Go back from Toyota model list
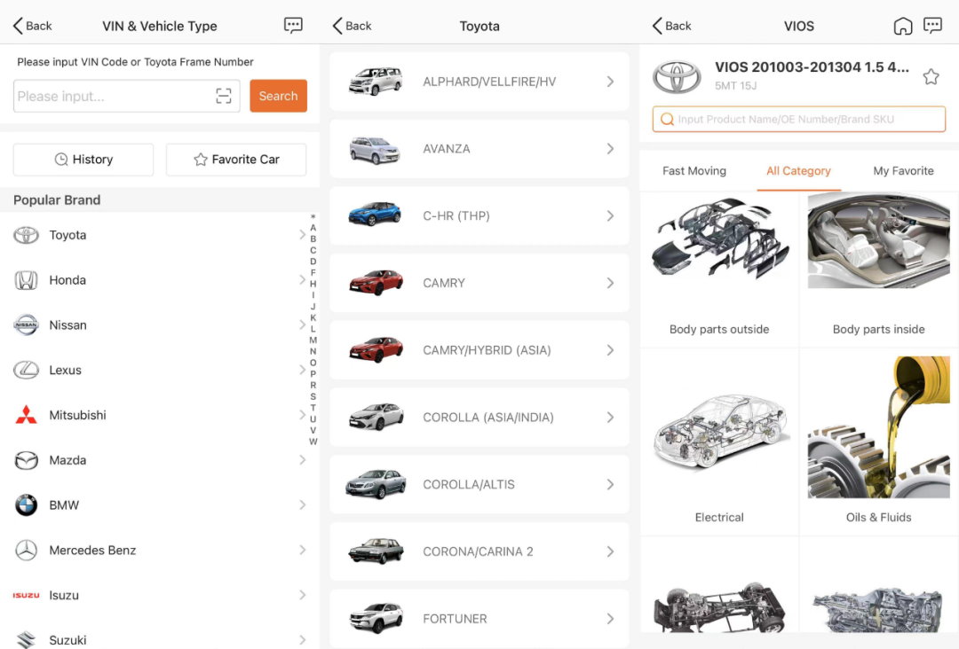959x649 pixels. pos(353,26)
